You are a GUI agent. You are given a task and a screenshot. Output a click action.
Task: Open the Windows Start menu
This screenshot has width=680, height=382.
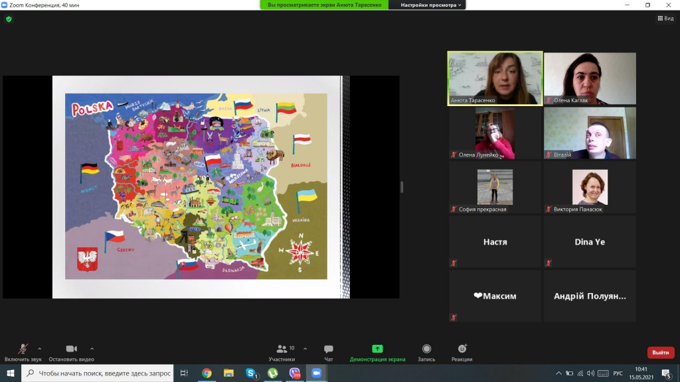[x=11, y=373]
